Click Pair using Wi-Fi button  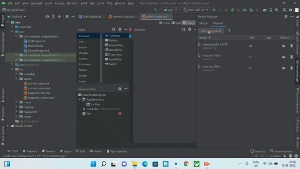(x=211, y=31)
